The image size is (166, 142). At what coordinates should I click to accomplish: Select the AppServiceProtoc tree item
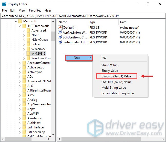point(39,104)
